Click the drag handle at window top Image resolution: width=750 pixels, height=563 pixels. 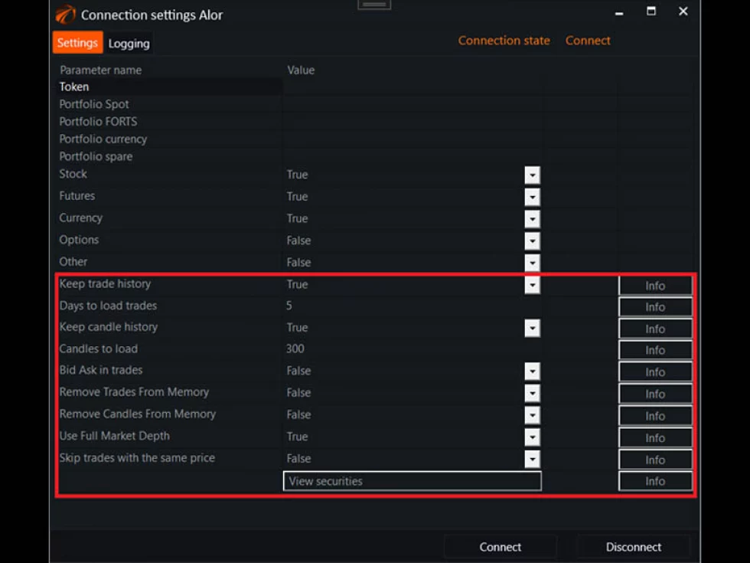374,5
